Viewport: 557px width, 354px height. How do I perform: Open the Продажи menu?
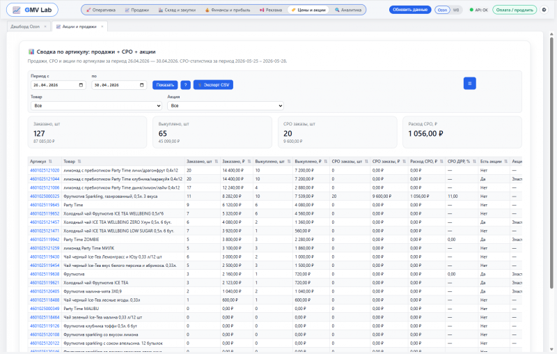[x=137, y=10]
